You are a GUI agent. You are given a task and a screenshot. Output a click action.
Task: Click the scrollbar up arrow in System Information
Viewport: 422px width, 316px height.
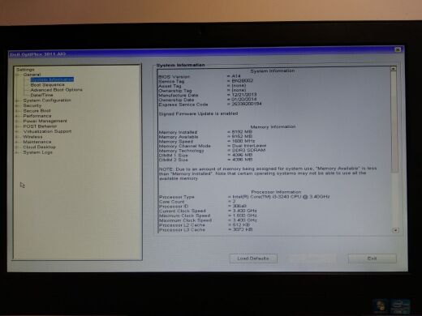coord(394,69)
